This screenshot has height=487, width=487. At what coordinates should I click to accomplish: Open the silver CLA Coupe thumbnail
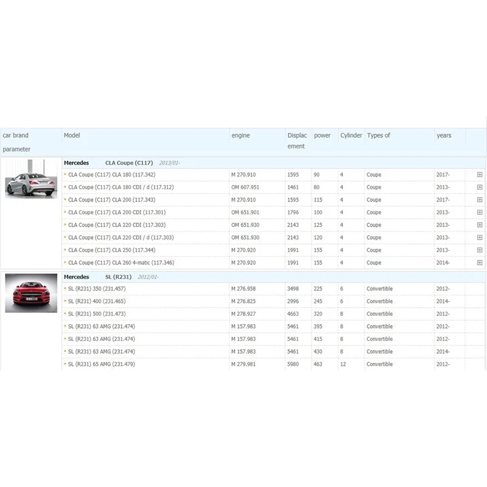[30, 177]
